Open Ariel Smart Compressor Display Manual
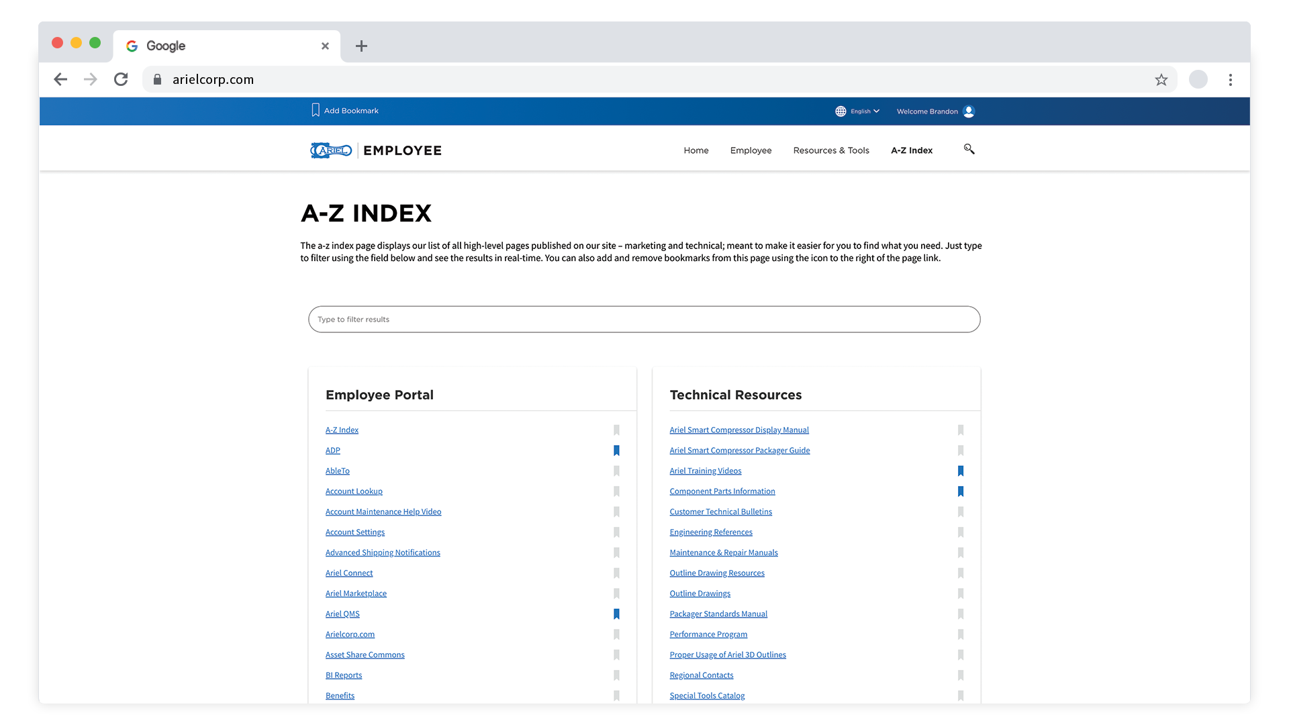This screenshot has height=725, width=1289. point(739,430)
